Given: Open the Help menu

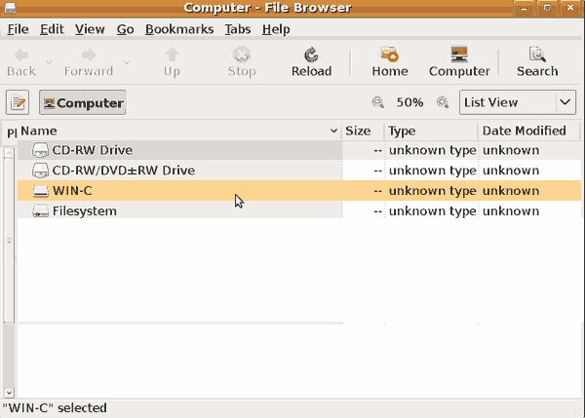Looking at the screenshot, I should [x=276, y=29].
